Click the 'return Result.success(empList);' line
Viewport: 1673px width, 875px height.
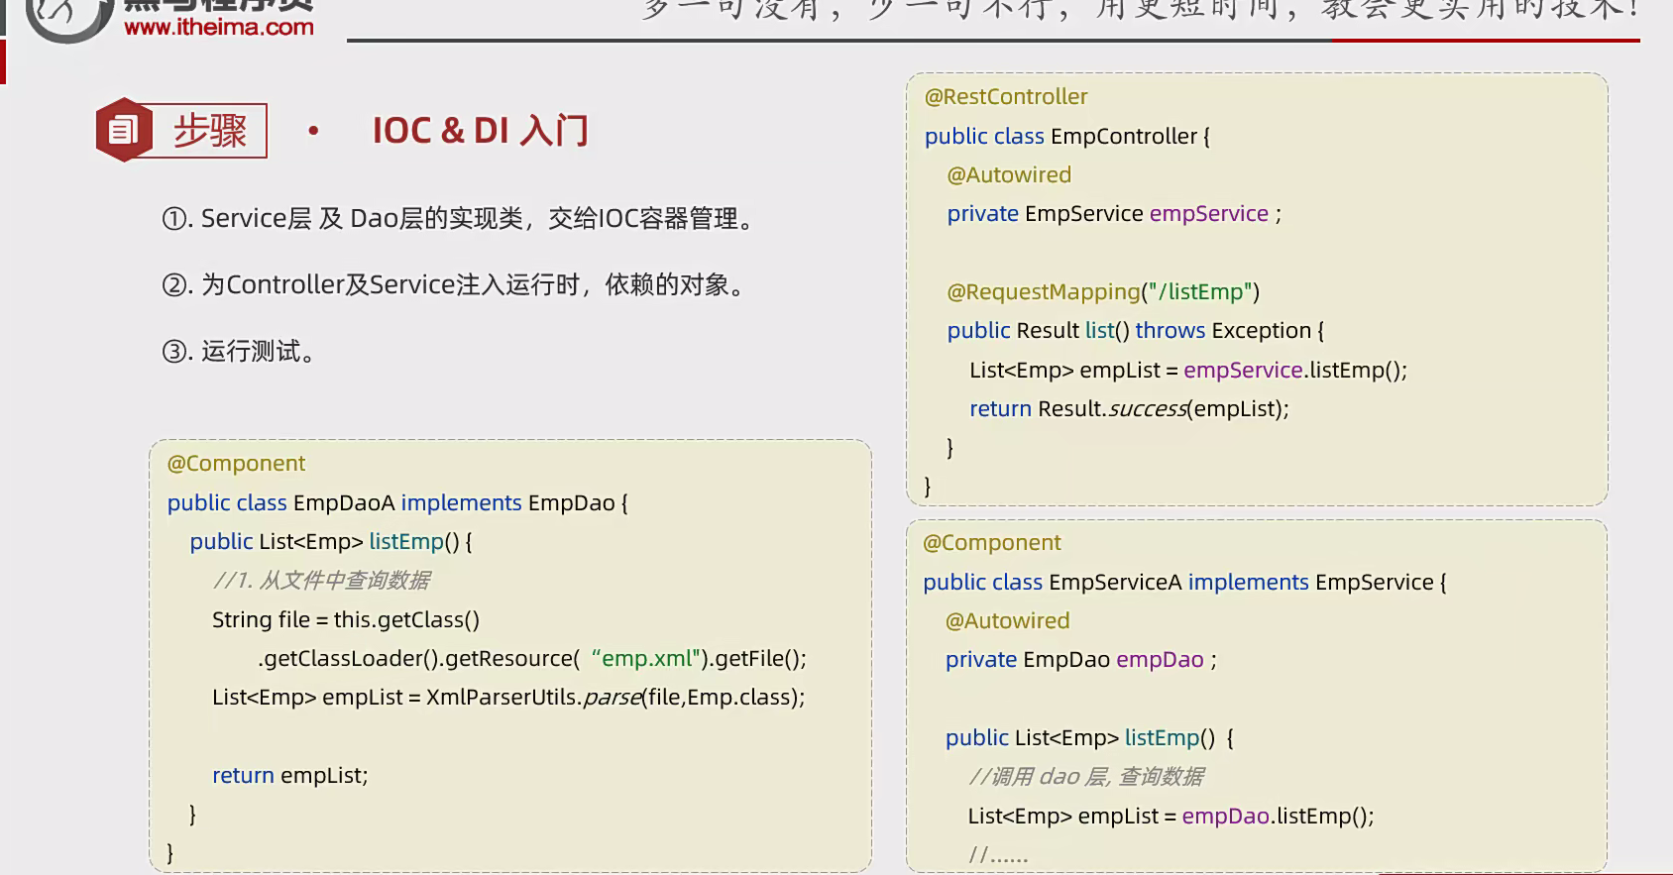pyautogui.click(x=1129, y=409)
